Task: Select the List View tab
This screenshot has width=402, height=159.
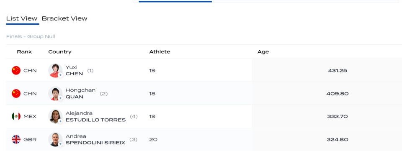Action: (22, 18)
